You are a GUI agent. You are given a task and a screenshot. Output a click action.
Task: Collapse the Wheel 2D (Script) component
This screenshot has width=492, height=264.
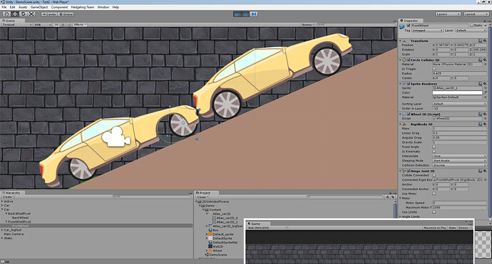pos(401,115)
